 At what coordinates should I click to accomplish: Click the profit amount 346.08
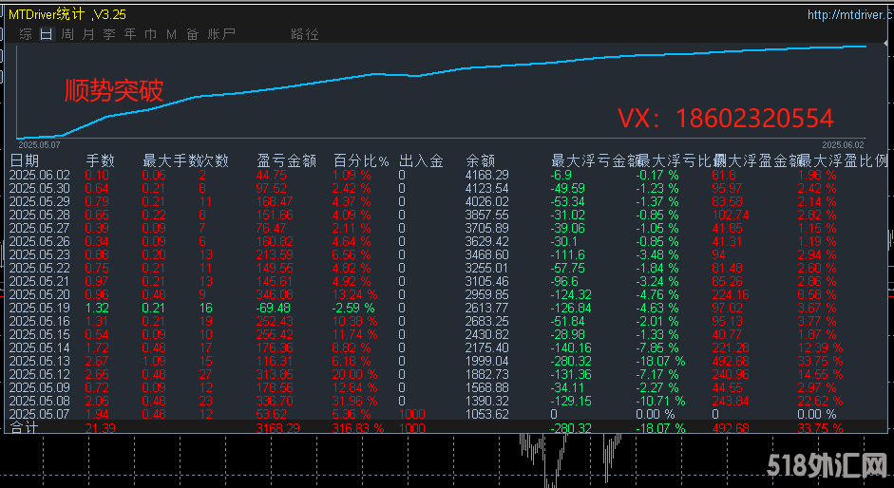[276, 294]
